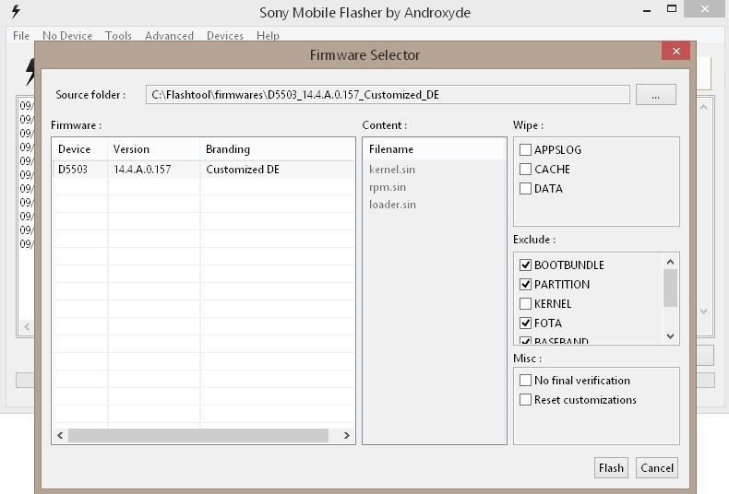Toggle the BASEBAND exclude checkbox

[x=525, y=340]
